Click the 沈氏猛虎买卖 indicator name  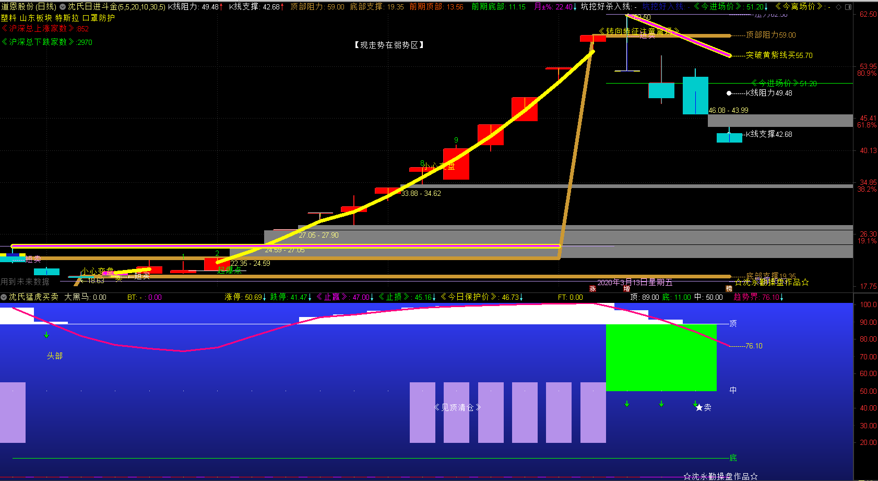pyautogui.click(x=33, y=297)
